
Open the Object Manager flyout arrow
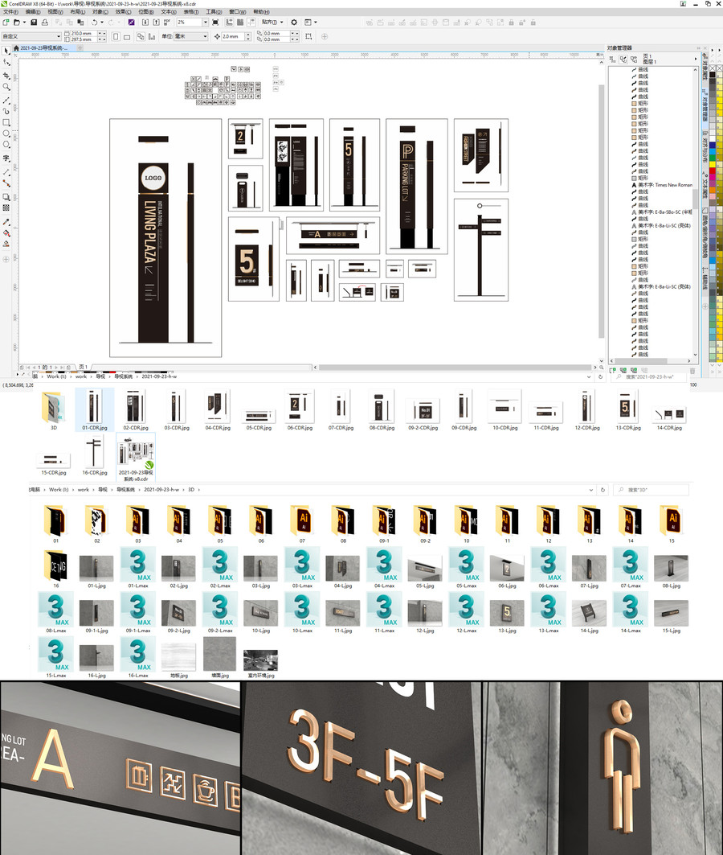point(695,59)
